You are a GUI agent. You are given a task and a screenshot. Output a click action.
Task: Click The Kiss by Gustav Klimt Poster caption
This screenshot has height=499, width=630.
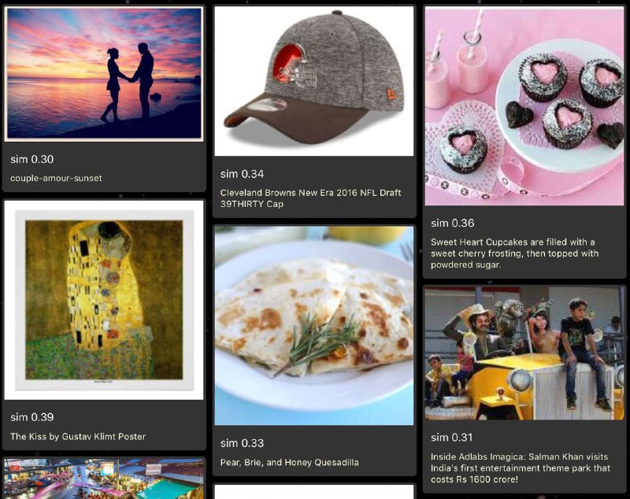pos(78,436)
